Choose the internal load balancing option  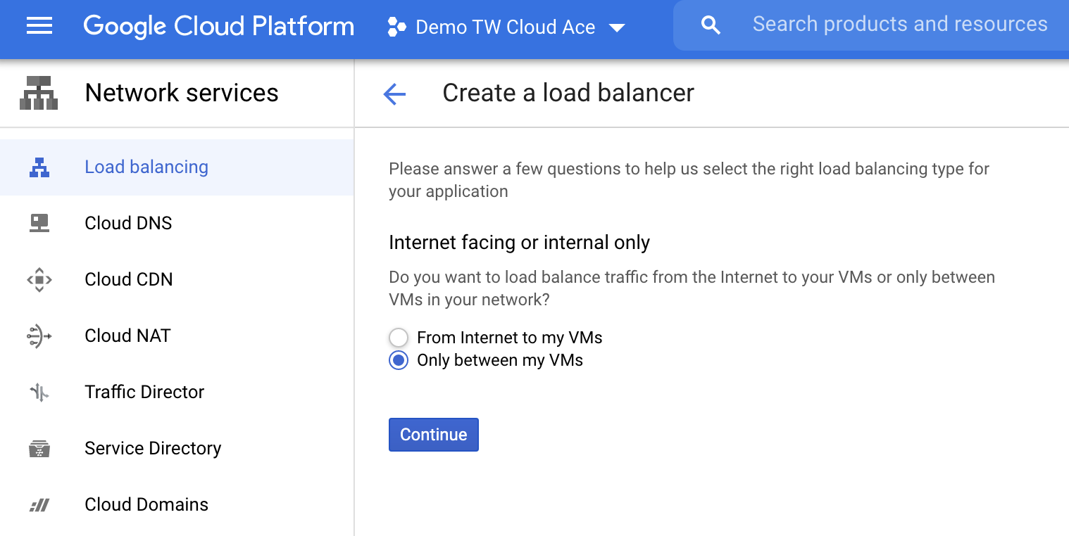click(399, 360)
